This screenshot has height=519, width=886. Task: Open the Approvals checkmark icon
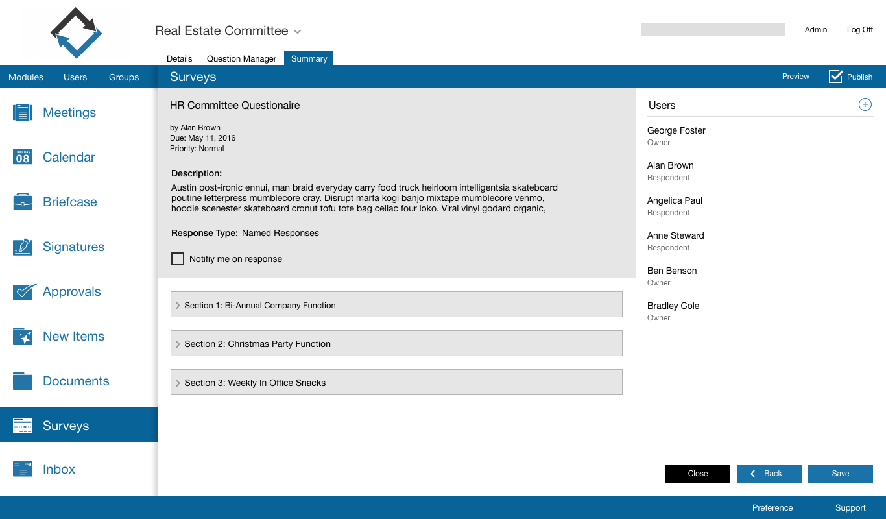click(x=24, y=291)
